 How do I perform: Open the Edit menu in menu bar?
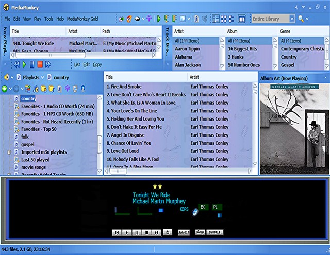tap(16, 19)
